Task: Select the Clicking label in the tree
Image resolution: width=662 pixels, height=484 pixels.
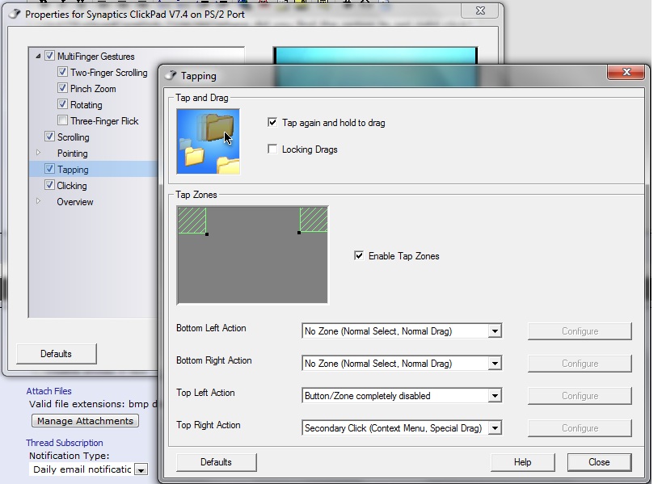Action: (x=72, y=186)
